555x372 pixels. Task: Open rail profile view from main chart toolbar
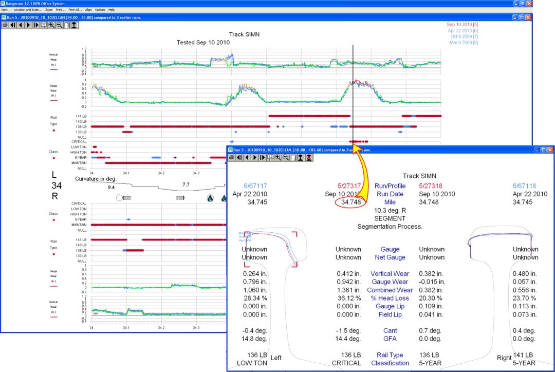tap(75, 25)
